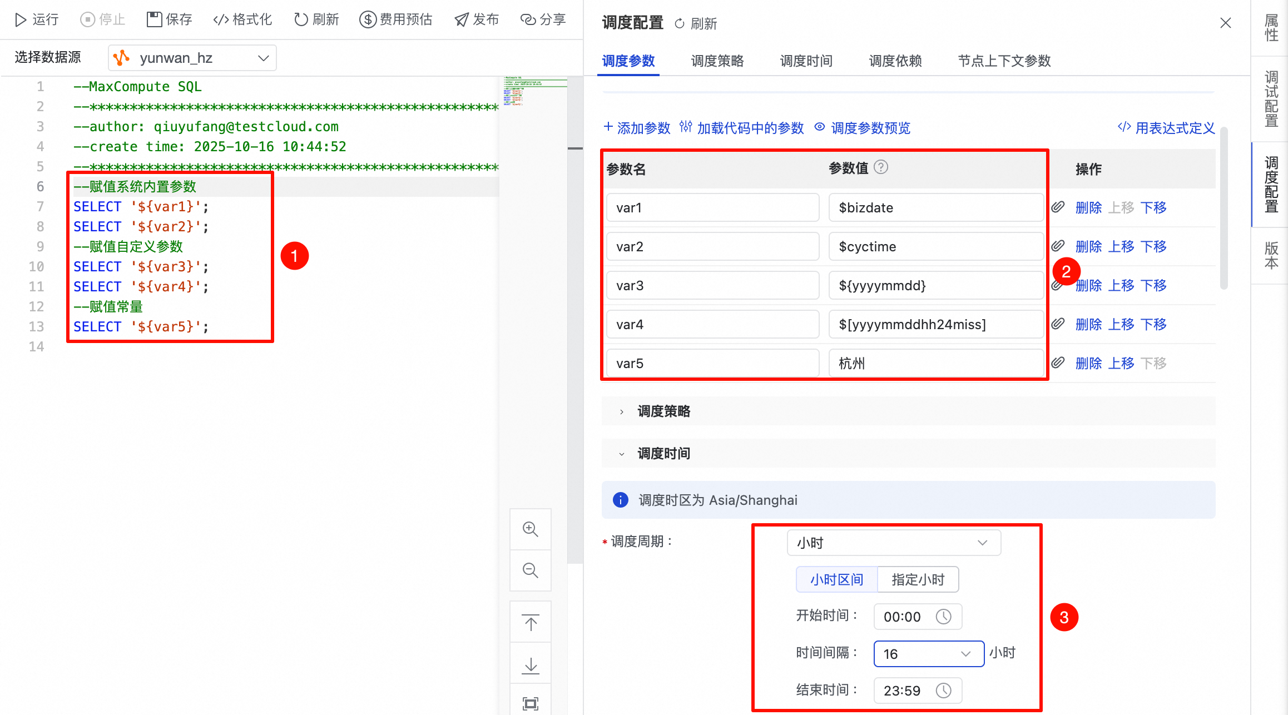1288x715 pixels.
Task: Select the 小时区间 mode option
Action: click(x=836, y=580)
